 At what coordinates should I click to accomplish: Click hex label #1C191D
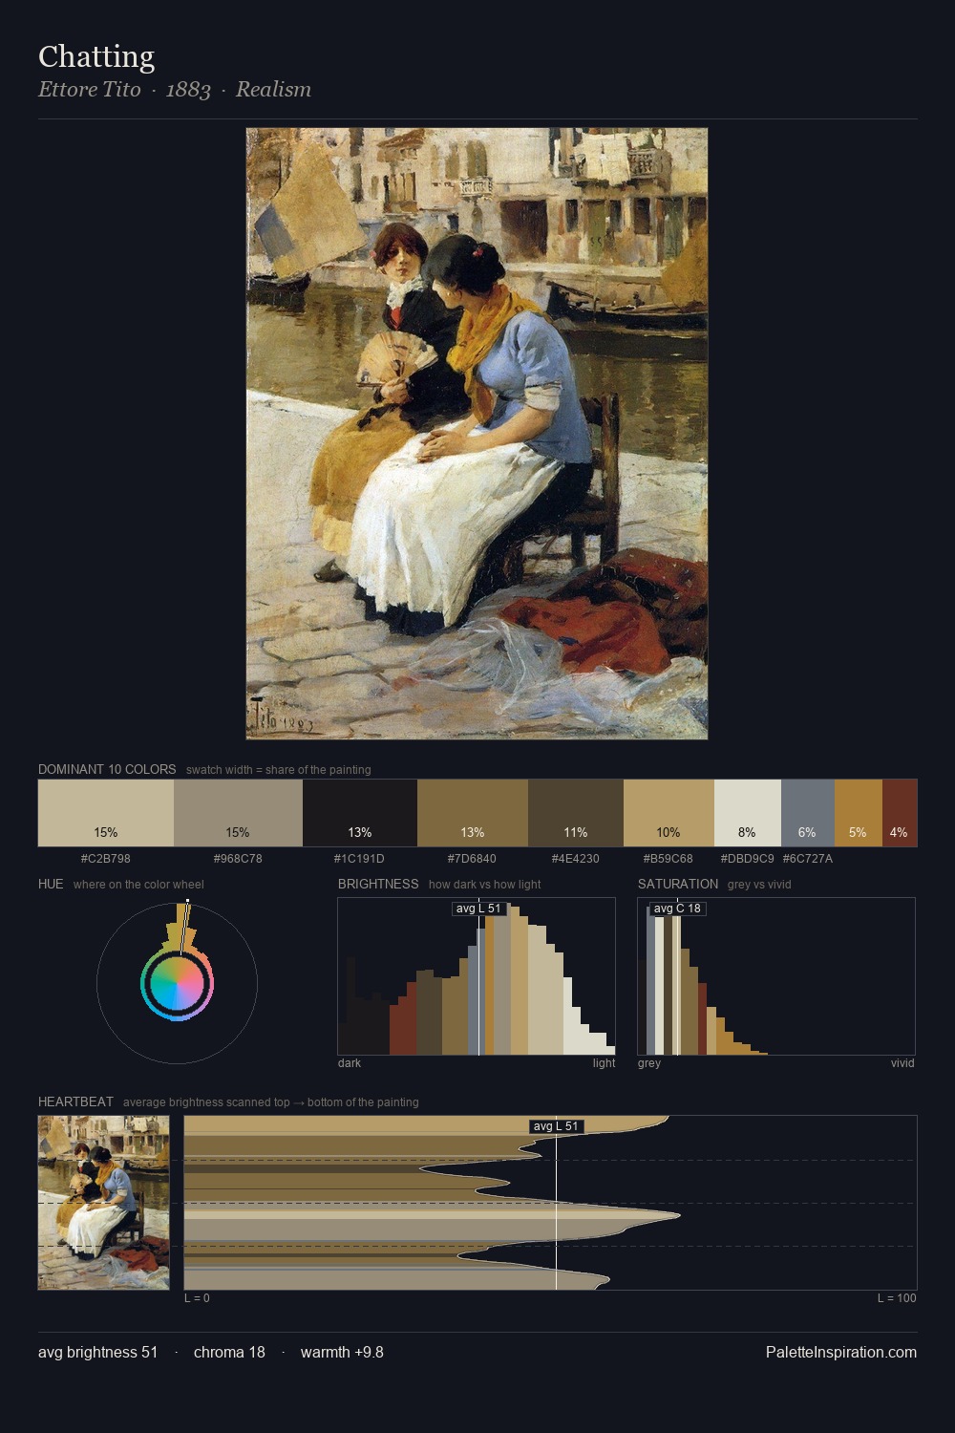click(x=359, y=859)
